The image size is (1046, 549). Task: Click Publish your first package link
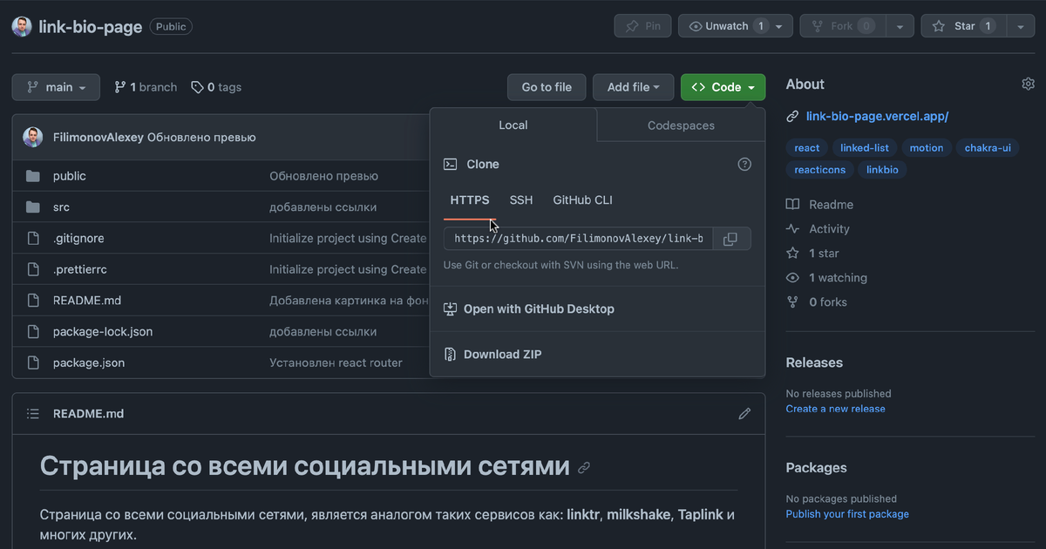(x=847, y=514)
